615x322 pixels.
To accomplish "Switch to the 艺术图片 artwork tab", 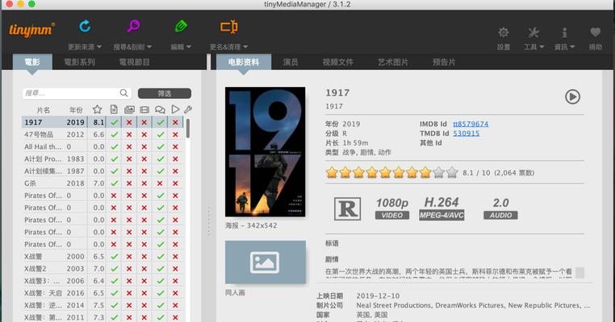I will [392, 62].
